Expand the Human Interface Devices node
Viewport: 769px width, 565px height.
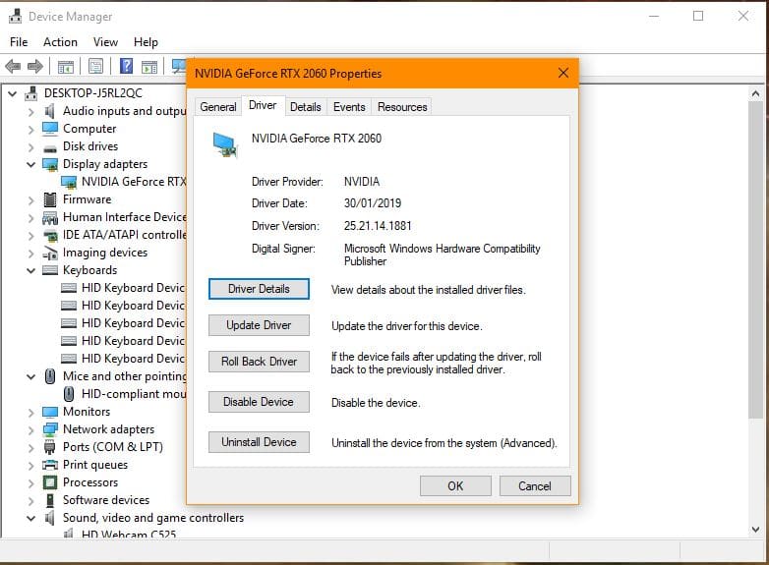(30, 218)
